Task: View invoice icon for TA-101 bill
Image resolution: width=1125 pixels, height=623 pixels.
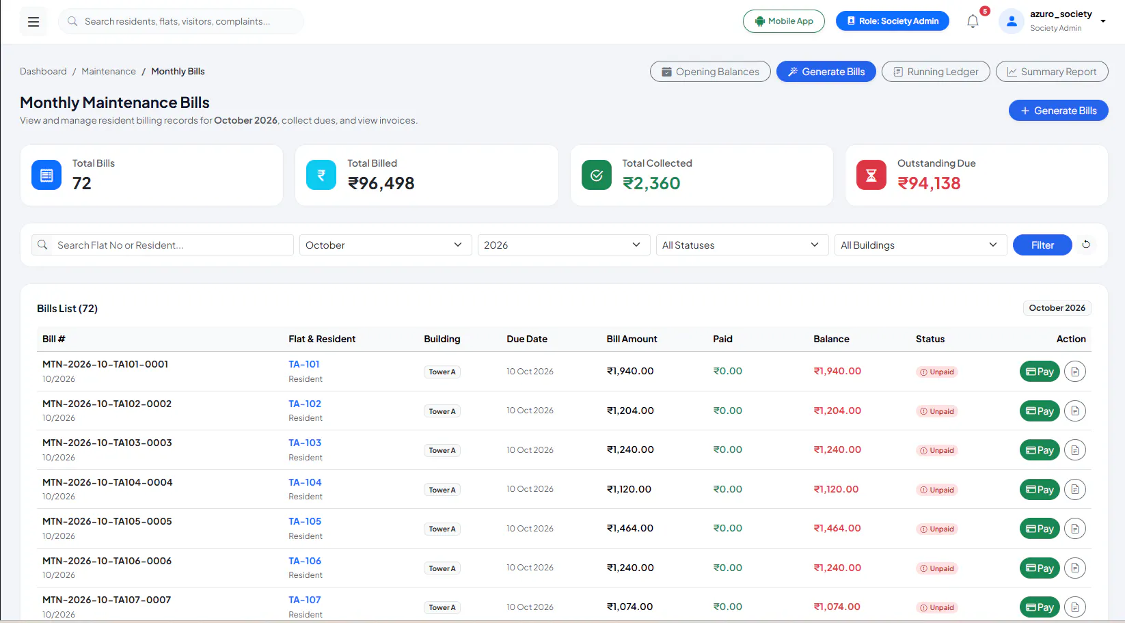Action: (1075, 372)
